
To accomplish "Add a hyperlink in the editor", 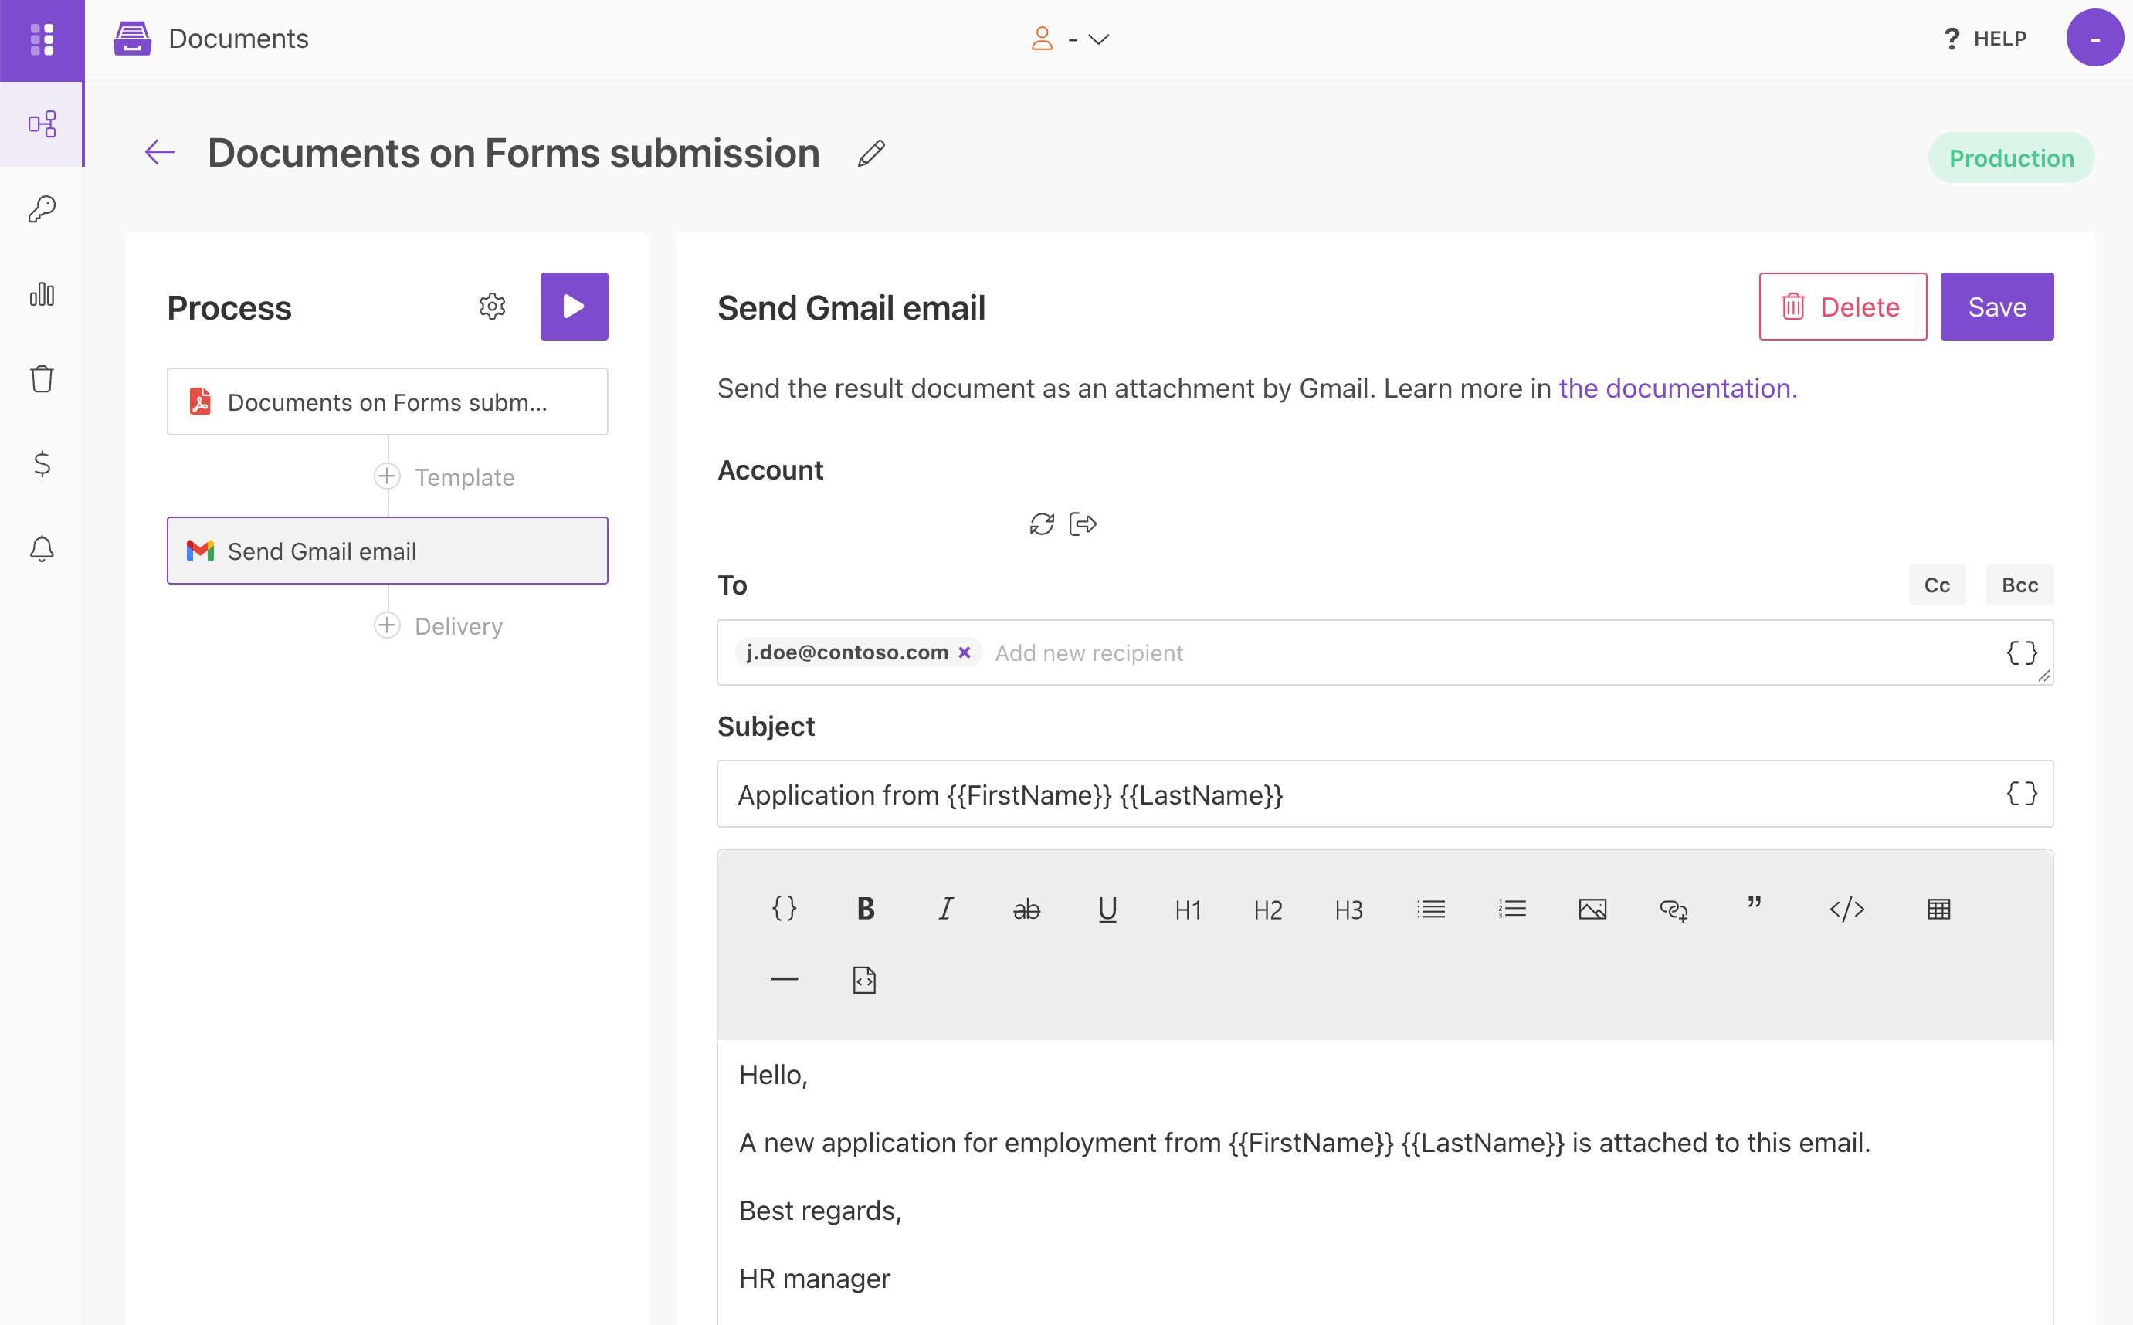I will [x=1674, y=910].
